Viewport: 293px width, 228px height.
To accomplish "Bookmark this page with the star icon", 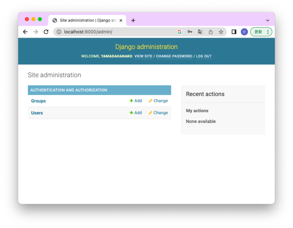I will coord(221,32).
